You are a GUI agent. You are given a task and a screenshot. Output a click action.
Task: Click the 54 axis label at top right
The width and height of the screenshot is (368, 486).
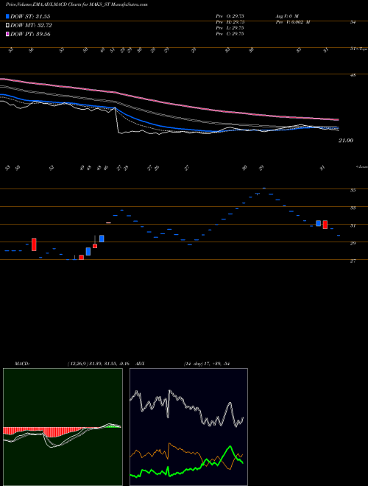[353, 22]
